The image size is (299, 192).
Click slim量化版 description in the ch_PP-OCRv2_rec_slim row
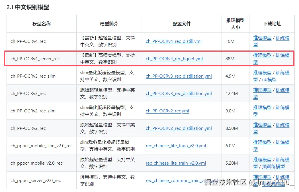click(x=107, y=111)
